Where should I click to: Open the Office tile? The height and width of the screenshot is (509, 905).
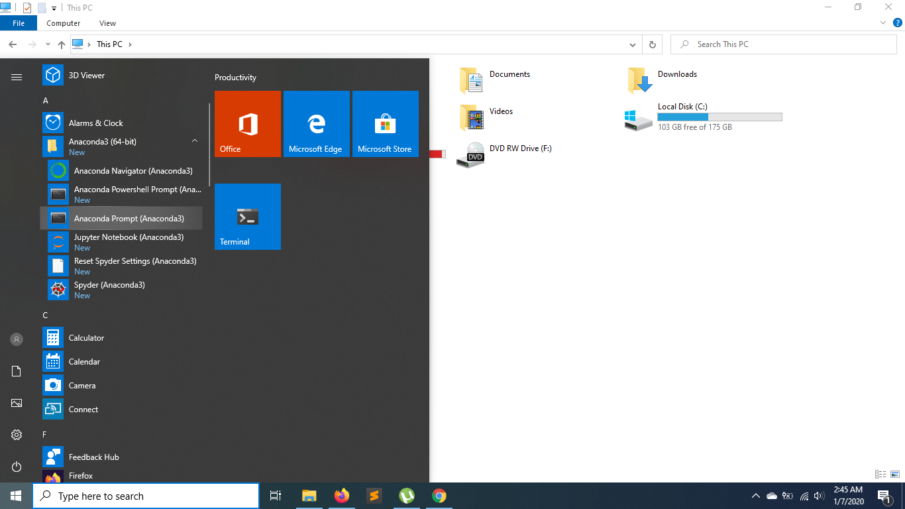tap(248, 124)
